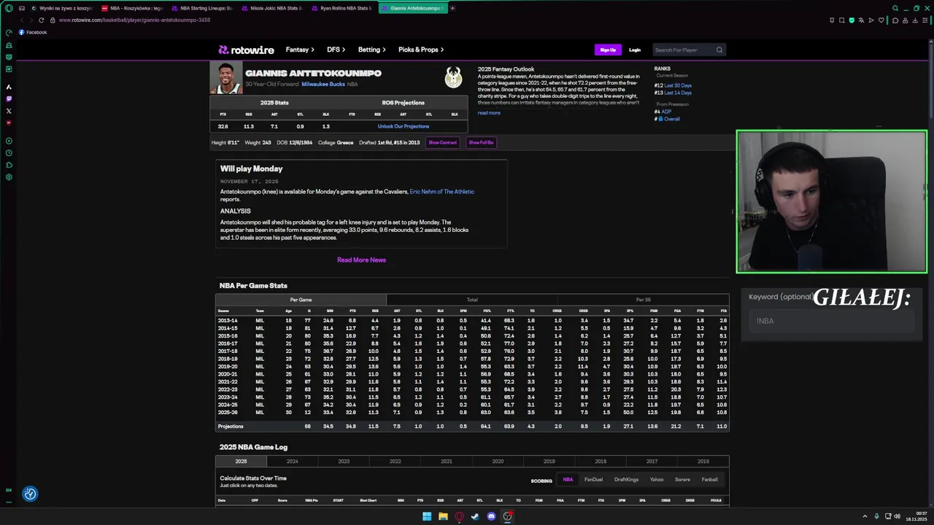Image resolution: width=934 pixels, height=525 pixels.
Task: Select the 2024 game log tab
Action: 293,461
